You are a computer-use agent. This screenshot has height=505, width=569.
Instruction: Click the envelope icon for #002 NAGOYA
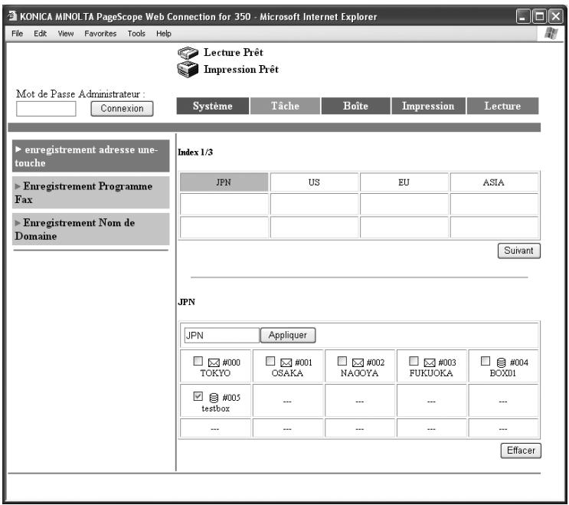point(358,362)
